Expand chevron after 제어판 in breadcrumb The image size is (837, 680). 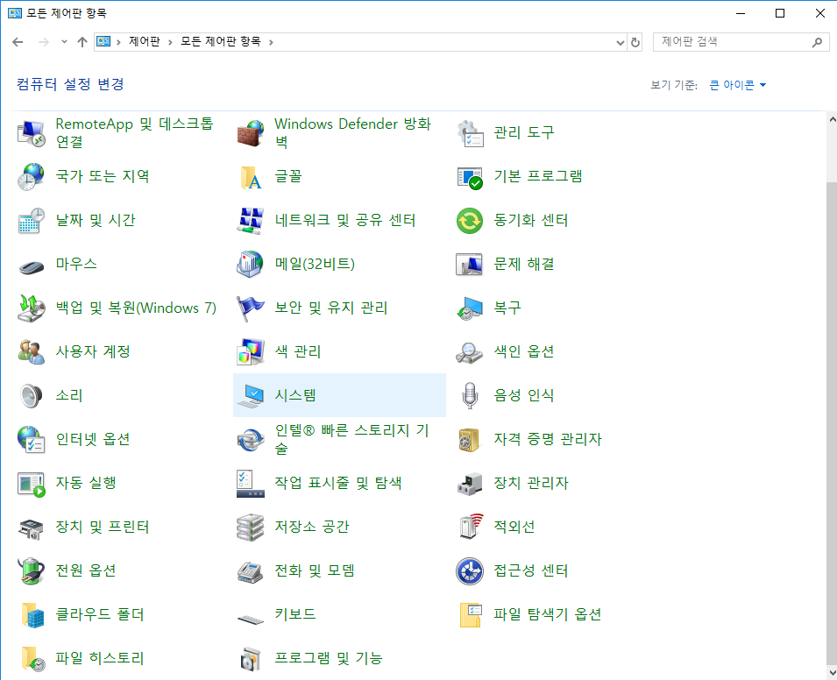click(x=170, y=42)
